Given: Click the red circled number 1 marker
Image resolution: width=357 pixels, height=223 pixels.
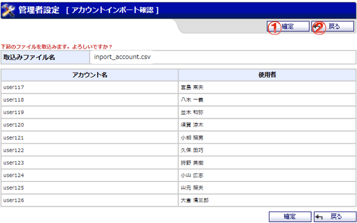Looking at the screenshot, I should pos(275,28).
